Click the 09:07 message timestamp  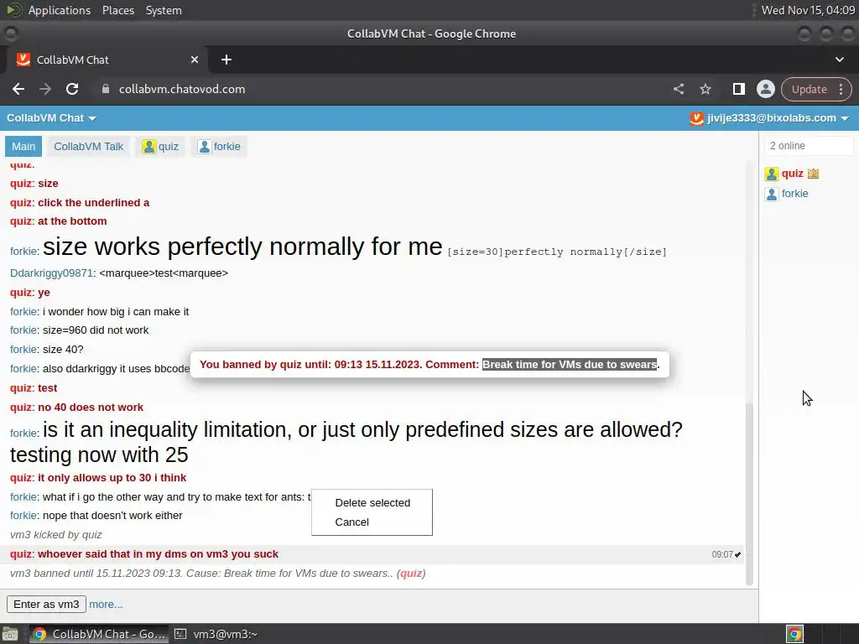[x=722, y=554]
